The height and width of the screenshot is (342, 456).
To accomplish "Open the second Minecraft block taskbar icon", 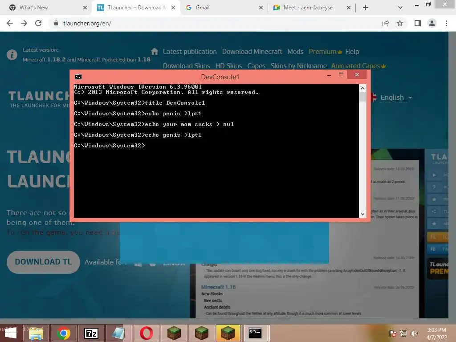I will pos(201,333).
